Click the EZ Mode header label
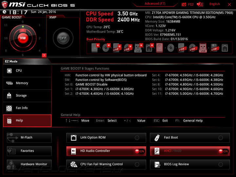Viewport: 236px width, 177px height. (x=11, y=61)
